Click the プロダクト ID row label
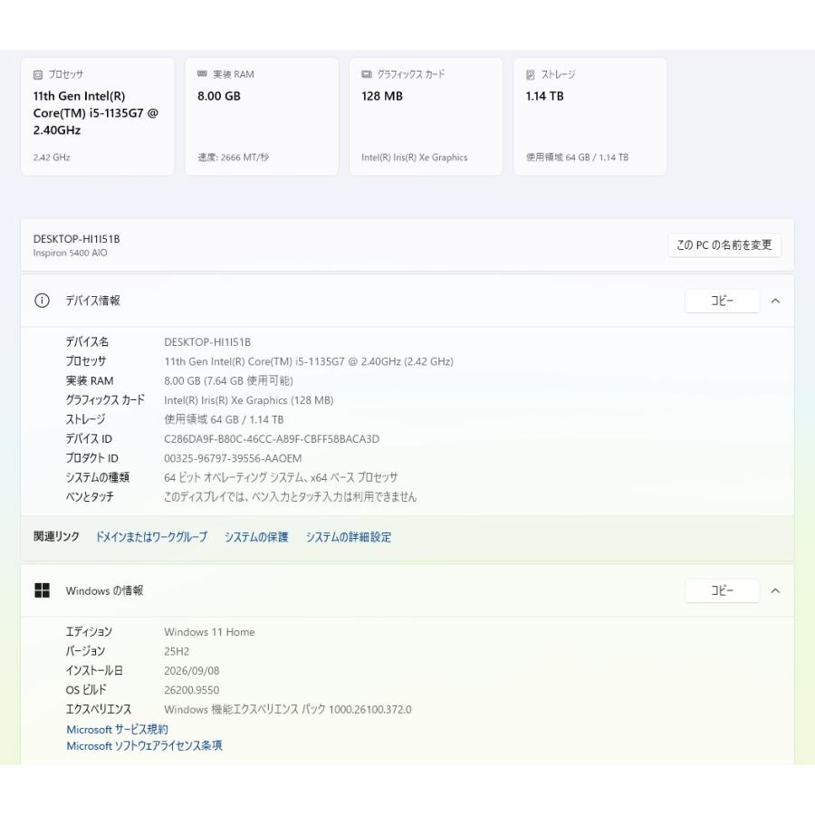 coord(92,458)
